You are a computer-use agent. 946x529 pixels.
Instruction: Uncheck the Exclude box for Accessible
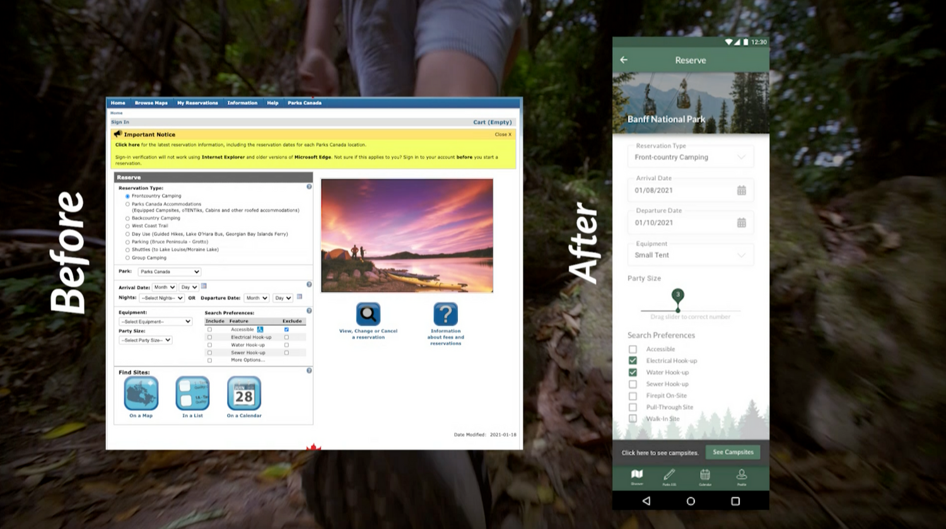pyautogui.click(x=286, y=329)
